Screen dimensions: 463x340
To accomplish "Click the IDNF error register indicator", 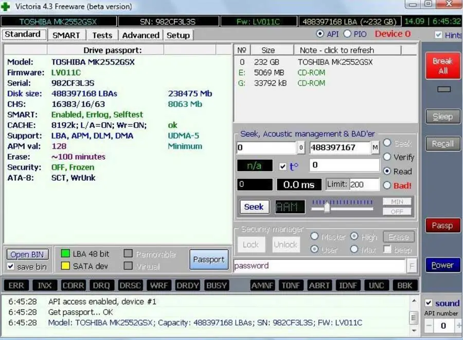I will [348, 286].
